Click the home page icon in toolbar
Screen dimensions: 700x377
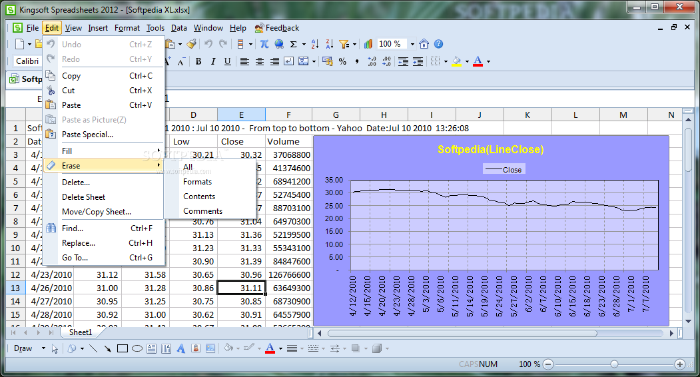pyautogui.click(x=424, y=44)
